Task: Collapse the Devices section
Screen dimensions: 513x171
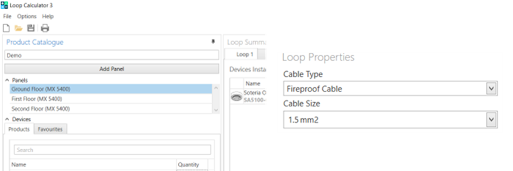Action: pos(7,119)
